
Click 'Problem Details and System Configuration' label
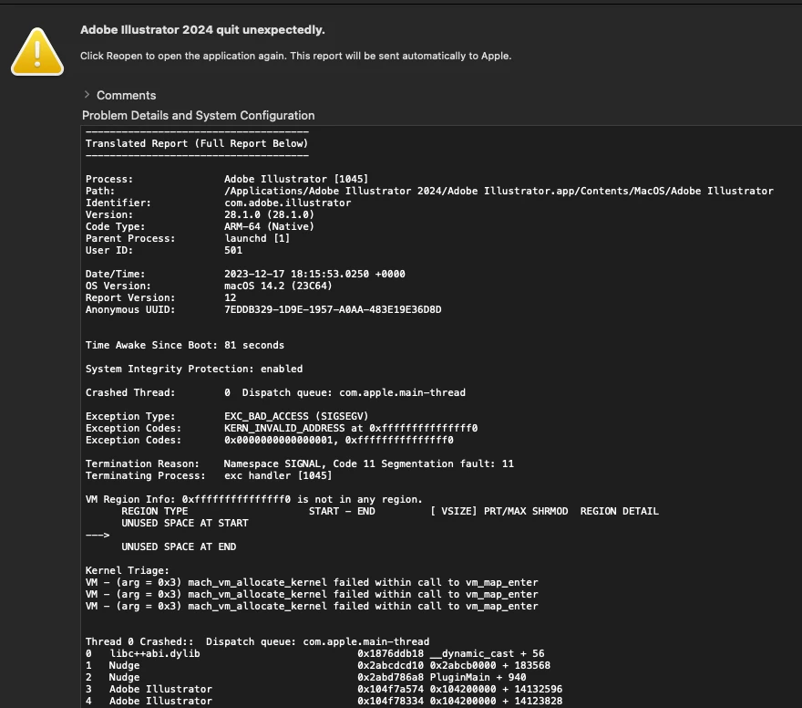(x=199, y=116)
